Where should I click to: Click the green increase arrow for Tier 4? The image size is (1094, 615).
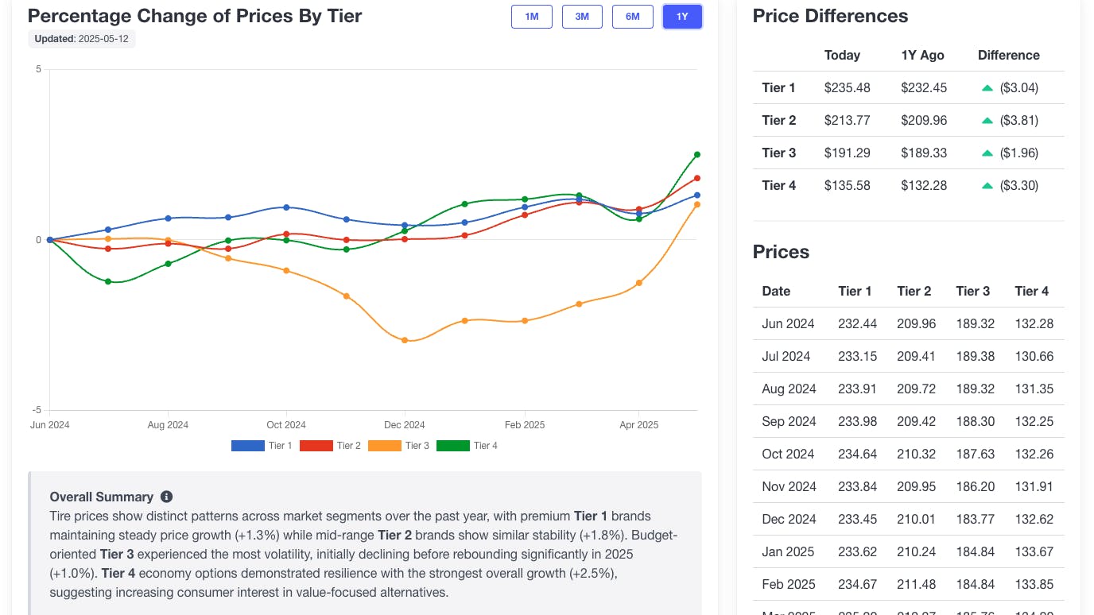987,185
